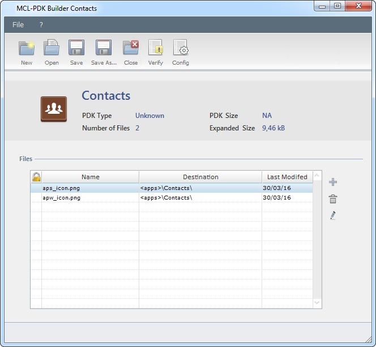The image size is (376, 347).
Task: Edit selected file with the pencil icon
Action: (x=333, y=215)
